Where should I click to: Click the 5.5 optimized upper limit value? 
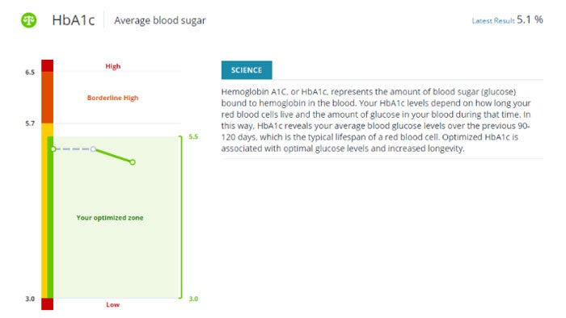[x=193, y=136]
